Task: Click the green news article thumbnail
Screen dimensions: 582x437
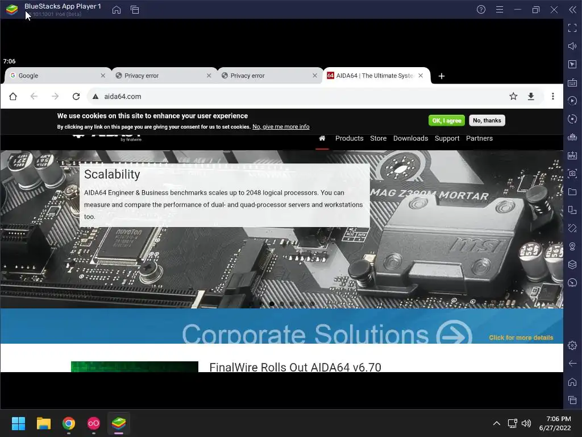Action: pyautogui.click(x=134, y=366)
